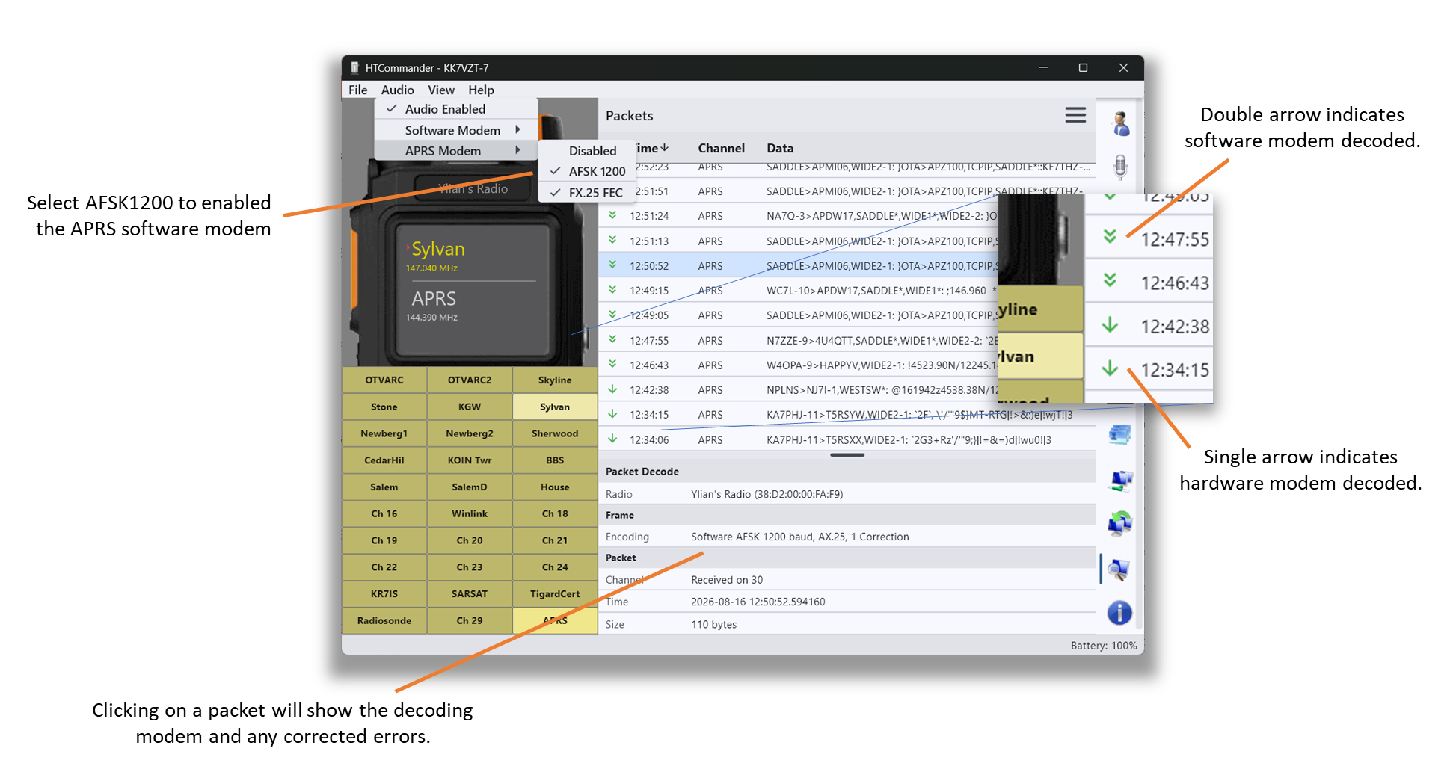Viewport: 1456px width, 781px height.
Task: Expand the APRS Modem submenu
Action: [455, 151]
